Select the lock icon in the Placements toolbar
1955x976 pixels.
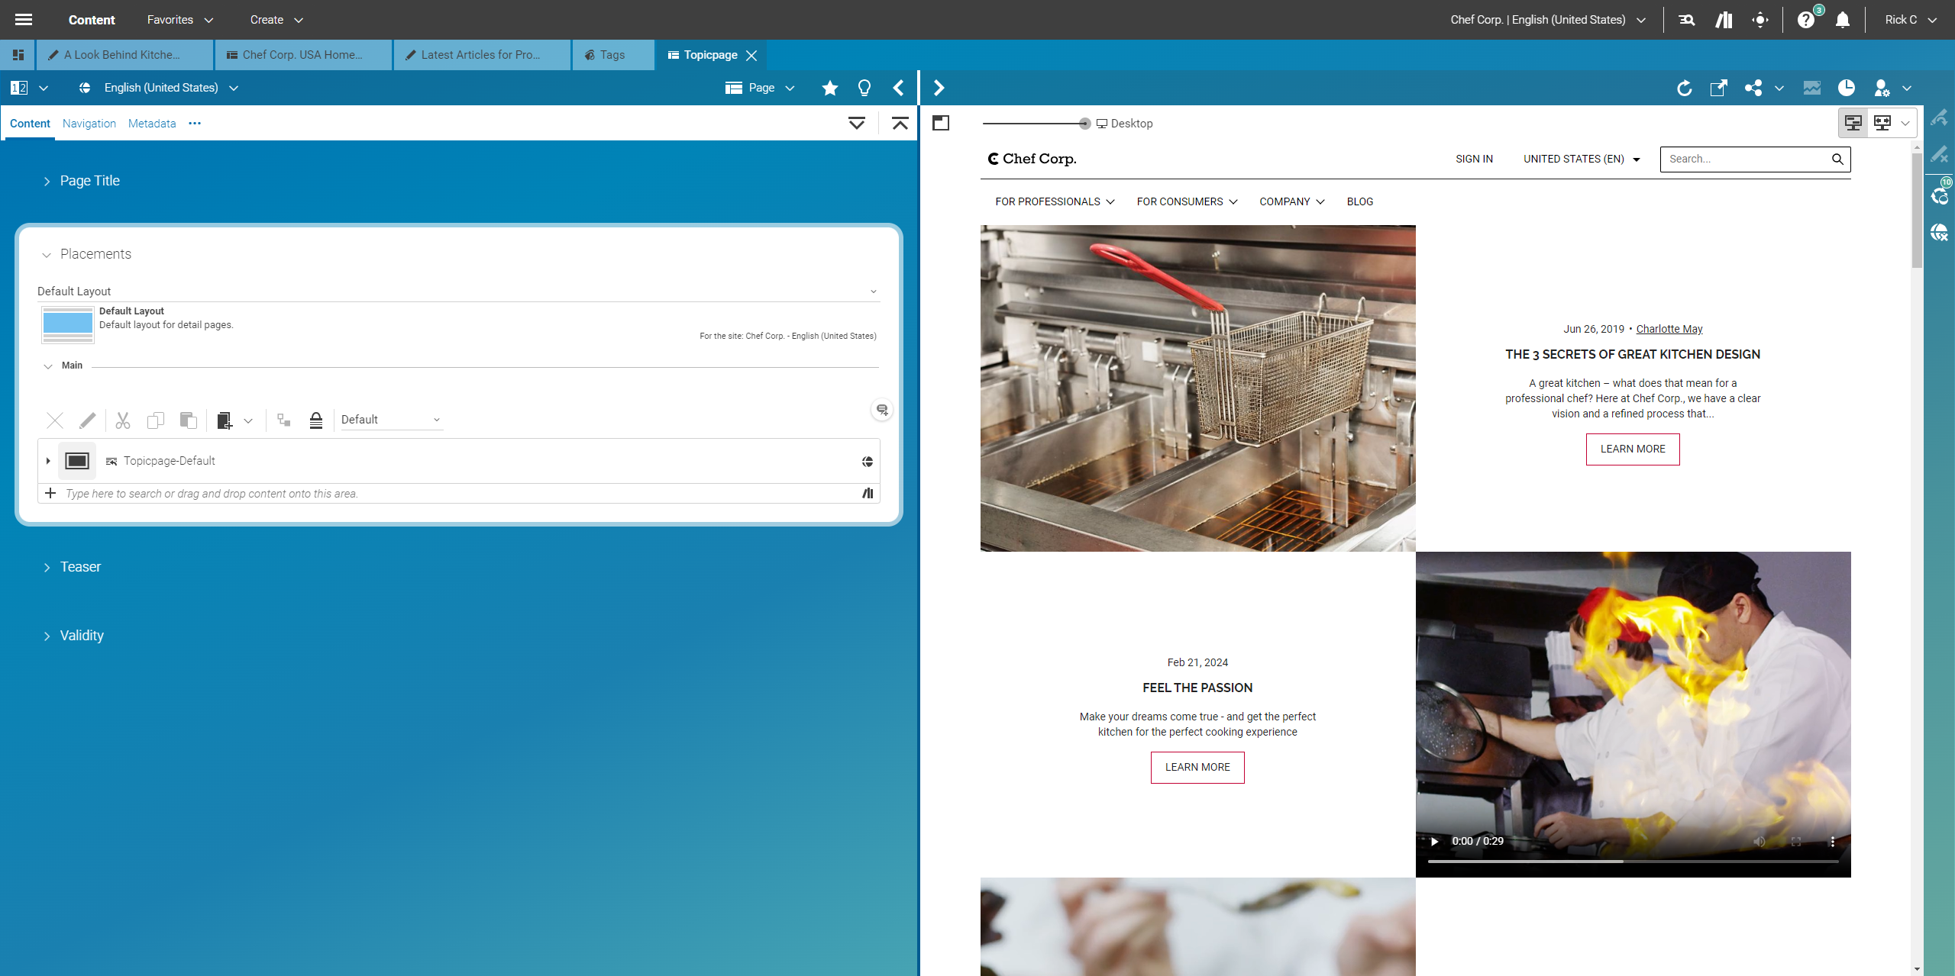click(315, 420)
